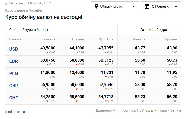
Task: Open the 'Інші валюти' link
Action: pyautogui.click(x=15, y=112)
